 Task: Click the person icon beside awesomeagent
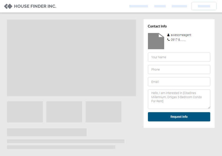(168, 35)
